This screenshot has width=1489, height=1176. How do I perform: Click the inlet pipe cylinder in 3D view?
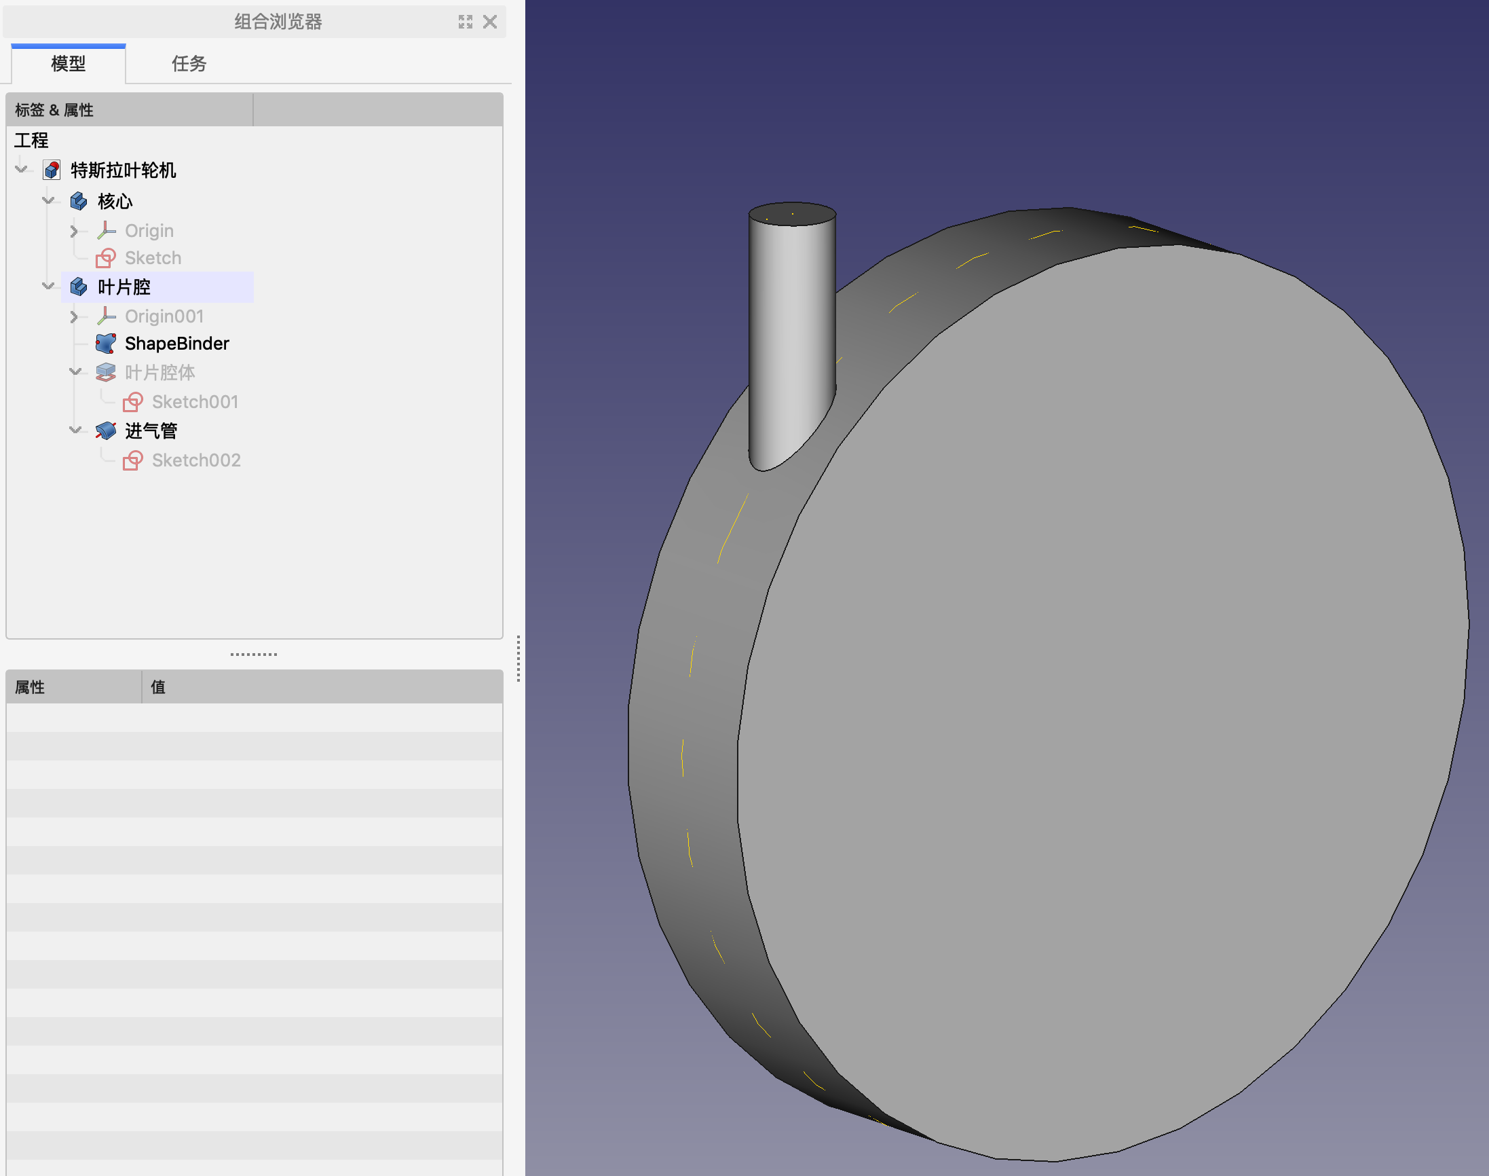point(791,324)
